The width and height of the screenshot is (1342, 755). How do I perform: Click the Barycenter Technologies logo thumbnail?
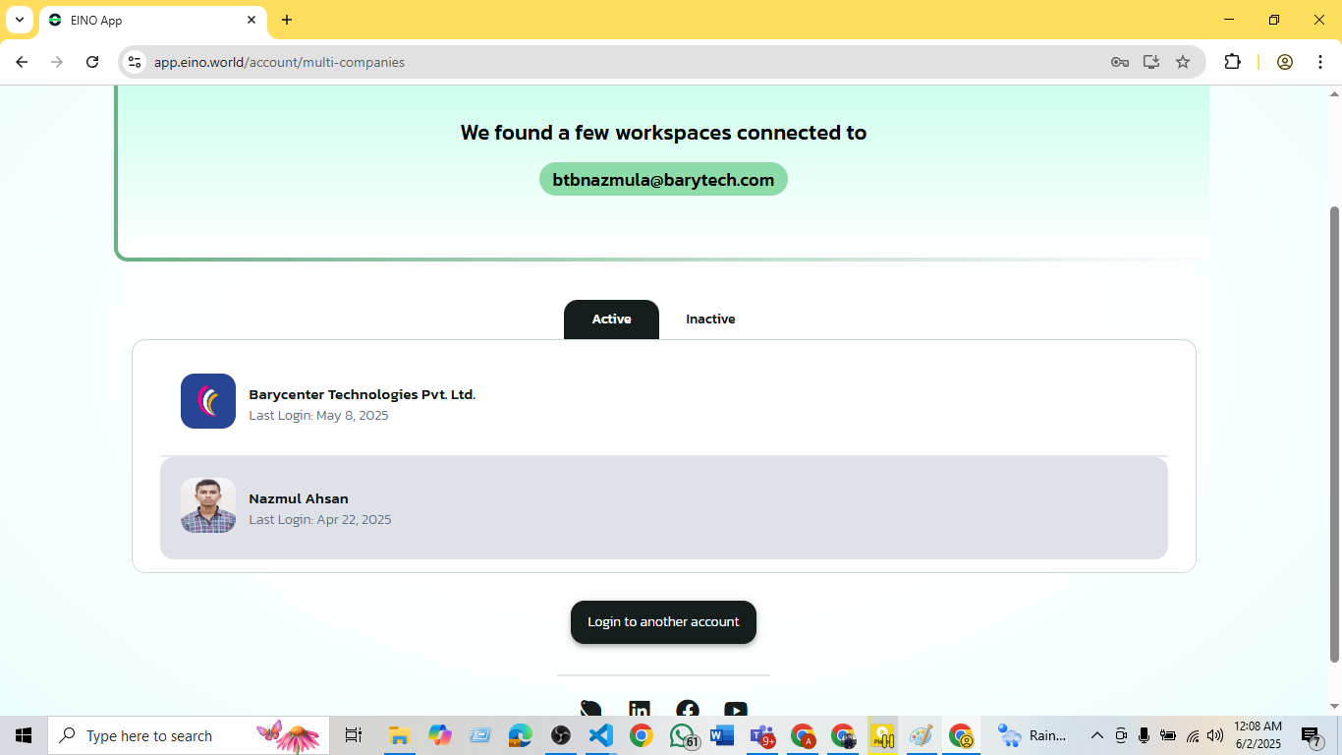208,401
